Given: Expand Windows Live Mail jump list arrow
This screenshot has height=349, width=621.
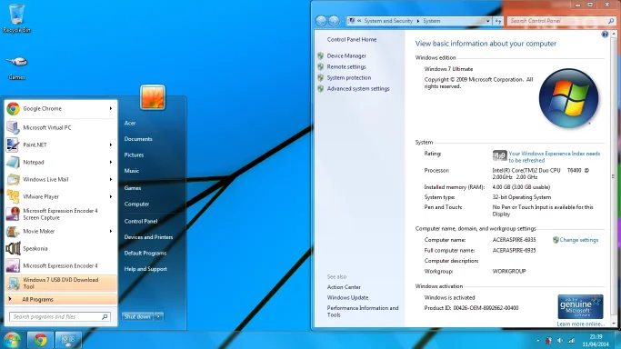Looking at the screenshot, I should [x=111, y=179].
